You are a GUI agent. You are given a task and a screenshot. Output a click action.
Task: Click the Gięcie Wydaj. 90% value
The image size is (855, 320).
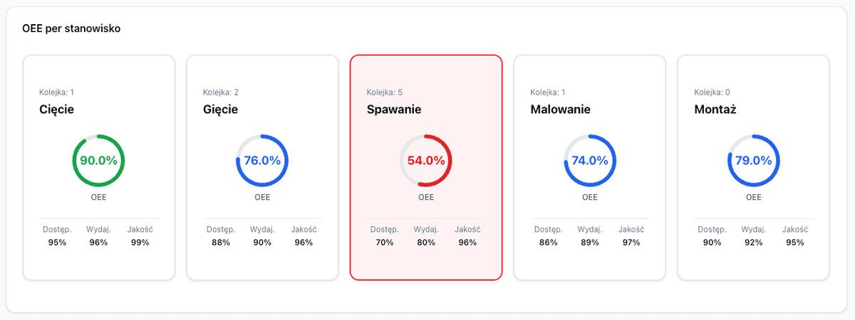coord(262,242)
